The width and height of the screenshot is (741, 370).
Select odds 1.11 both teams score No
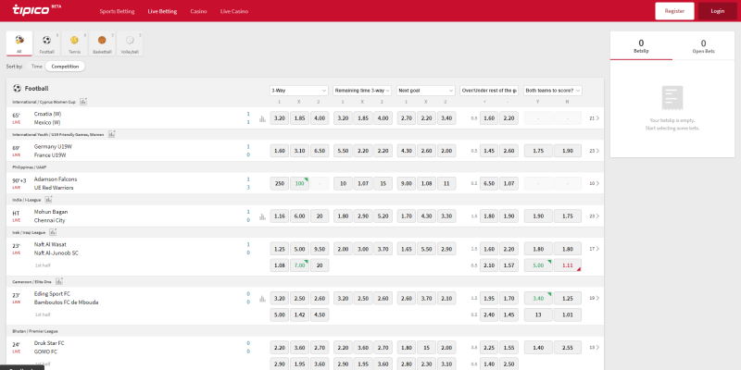(x=568, y=265)
